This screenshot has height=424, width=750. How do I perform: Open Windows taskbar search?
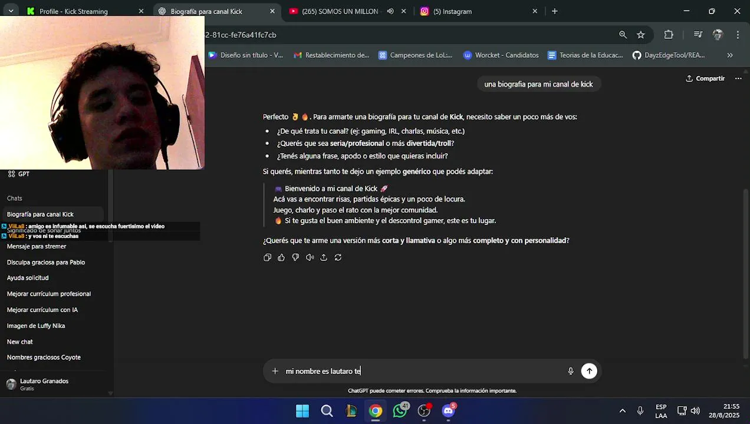327,411
